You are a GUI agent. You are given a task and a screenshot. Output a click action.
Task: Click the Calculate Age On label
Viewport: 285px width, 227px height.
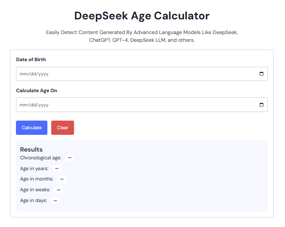(x=37, y=90)
